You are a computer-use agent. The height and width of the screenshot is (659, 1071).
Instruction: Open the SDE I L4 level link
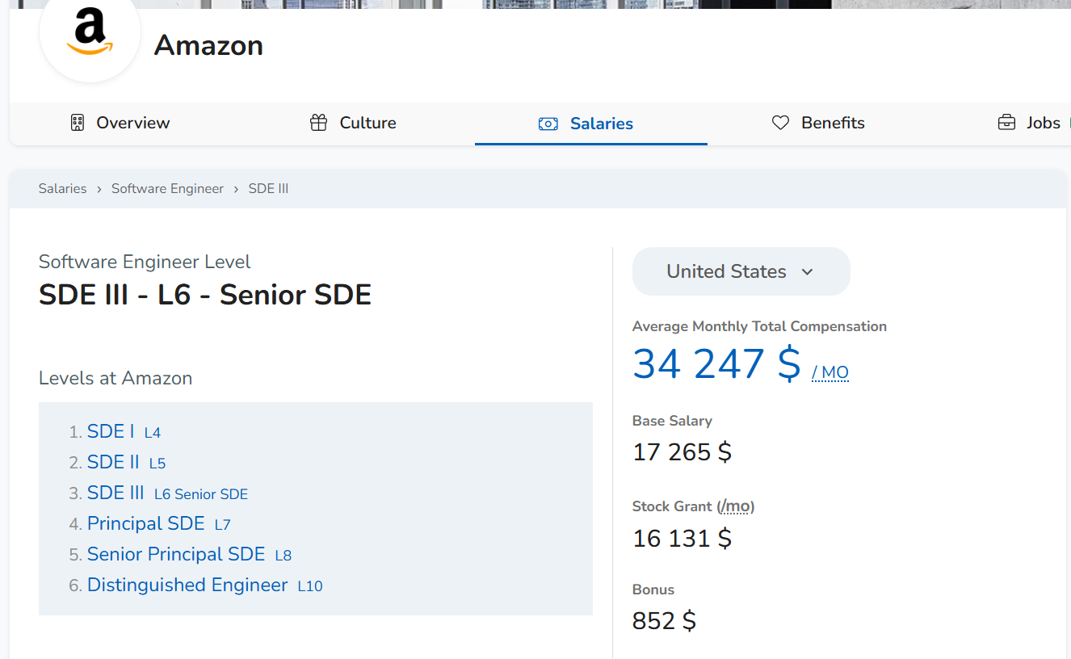[x=124, y=432]
